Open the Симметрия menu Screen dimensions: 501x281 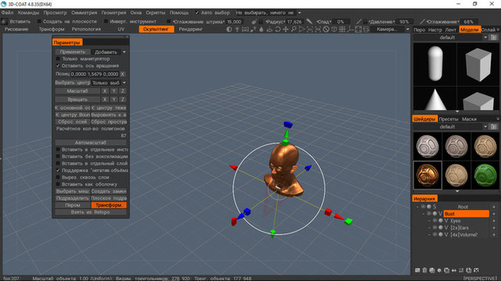(x=84, y=12)
